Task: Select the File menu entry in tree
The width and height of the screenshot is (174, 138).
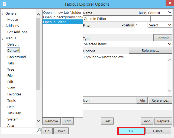Action: pyautogui.click(x=10, y=75)
